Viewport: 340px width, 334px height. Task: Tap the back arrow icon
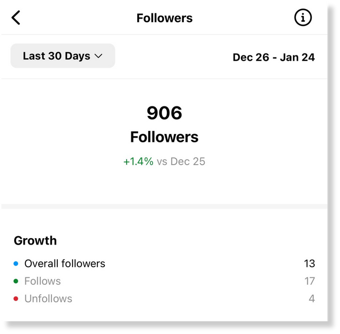tap(16, 17)
